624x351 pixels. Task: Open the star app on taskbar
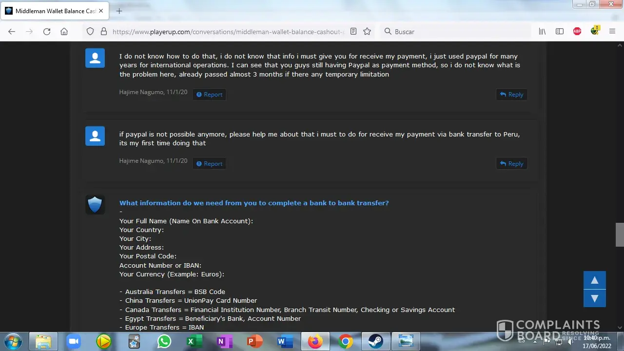[x=134, y=341]
